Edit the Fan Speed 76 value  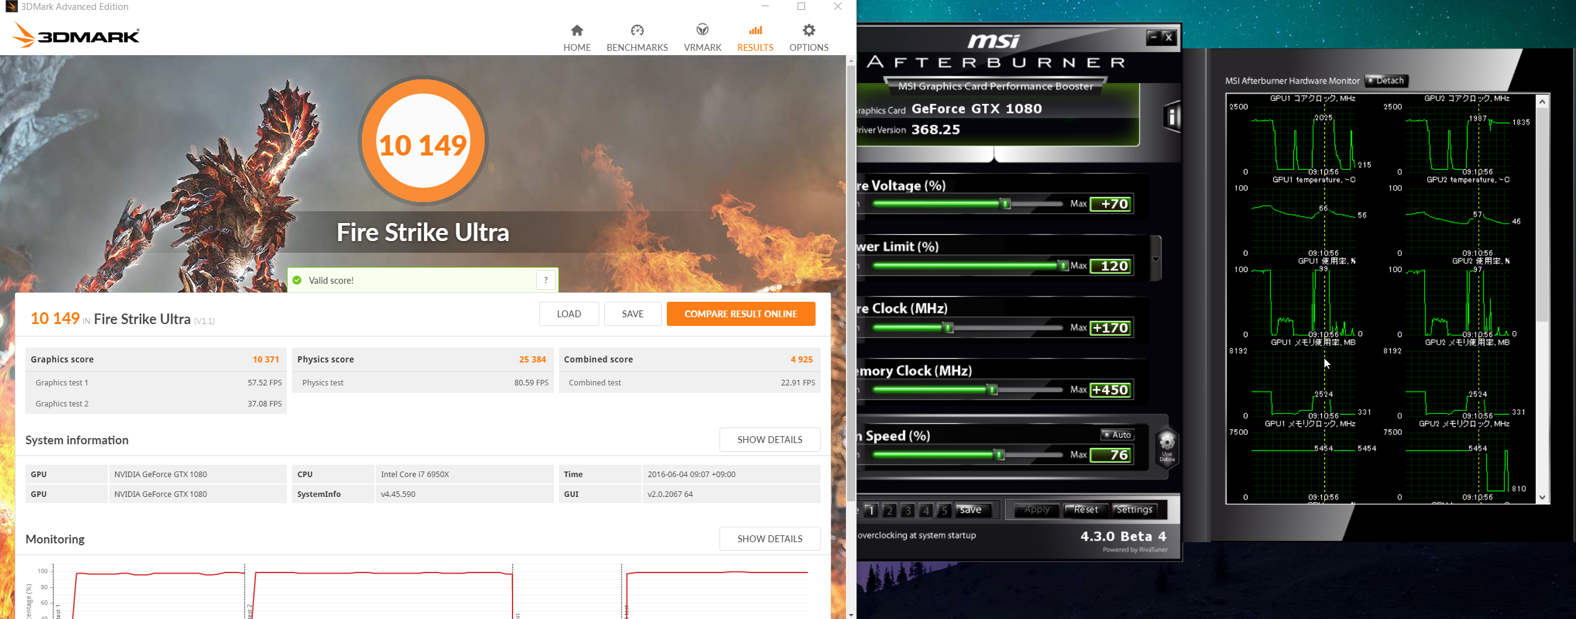coord(1112,455)
